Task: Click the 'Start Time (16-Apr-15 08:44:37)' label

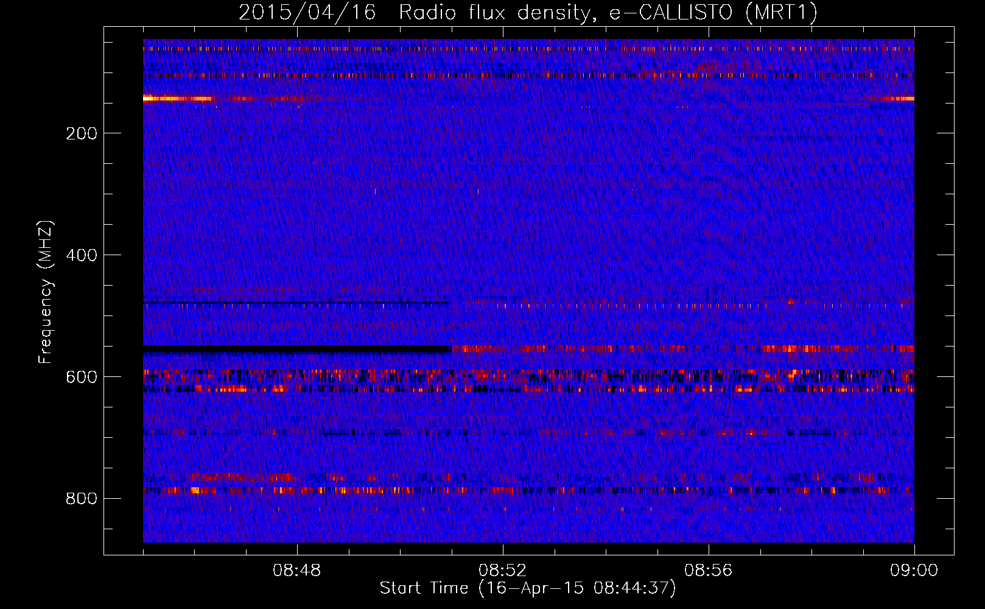Action: [528, 588]
